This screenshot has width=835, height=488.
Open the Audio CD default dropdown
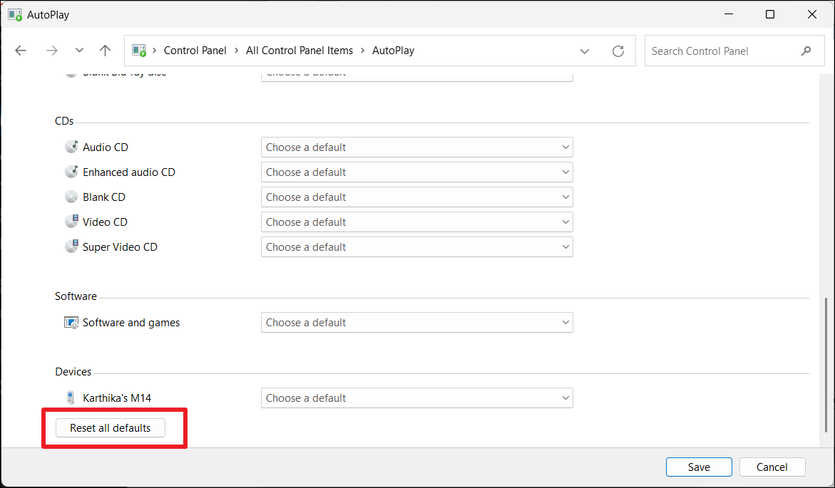pyautogui.click(x=416, y=147)
